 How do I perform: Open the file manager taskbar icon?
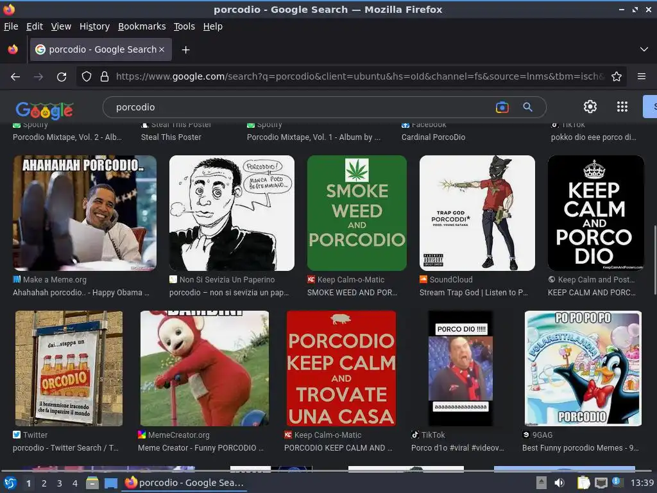click(x=92, y=483)
